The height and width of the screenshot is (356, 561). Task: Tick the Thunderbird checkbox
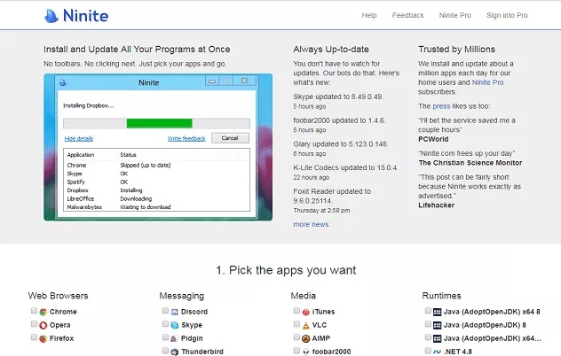(x=165, y=351)
